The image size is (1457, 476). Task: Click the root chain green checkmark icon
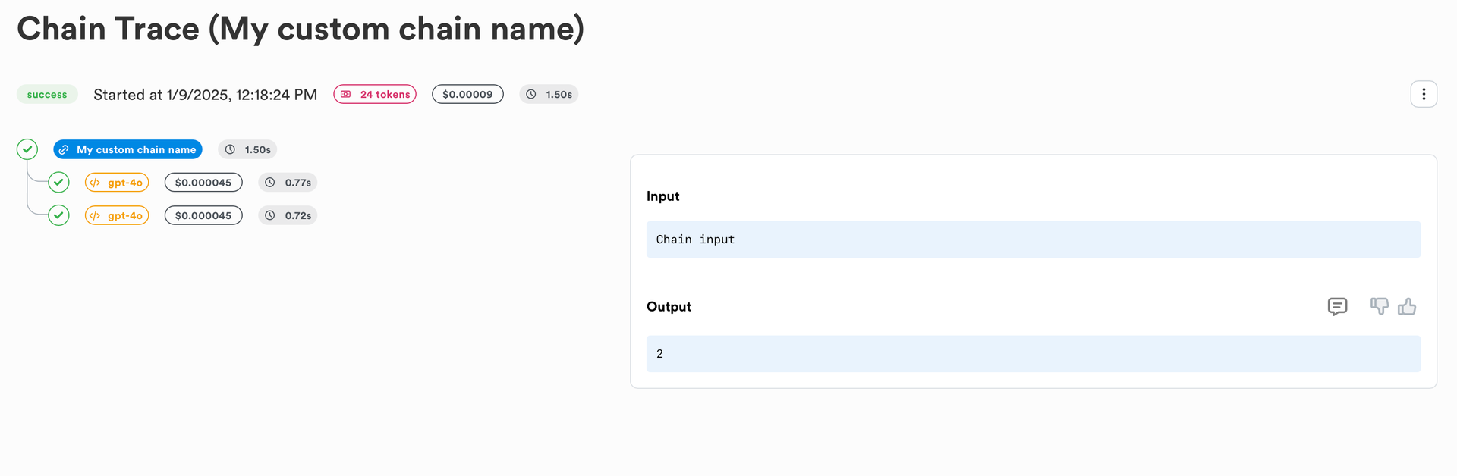27,149
